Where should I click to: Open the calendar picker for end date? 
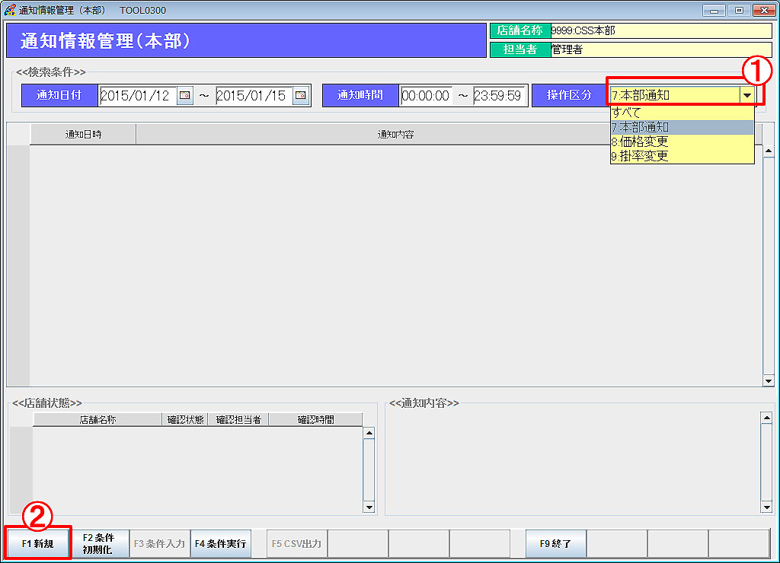coord(301,96)
